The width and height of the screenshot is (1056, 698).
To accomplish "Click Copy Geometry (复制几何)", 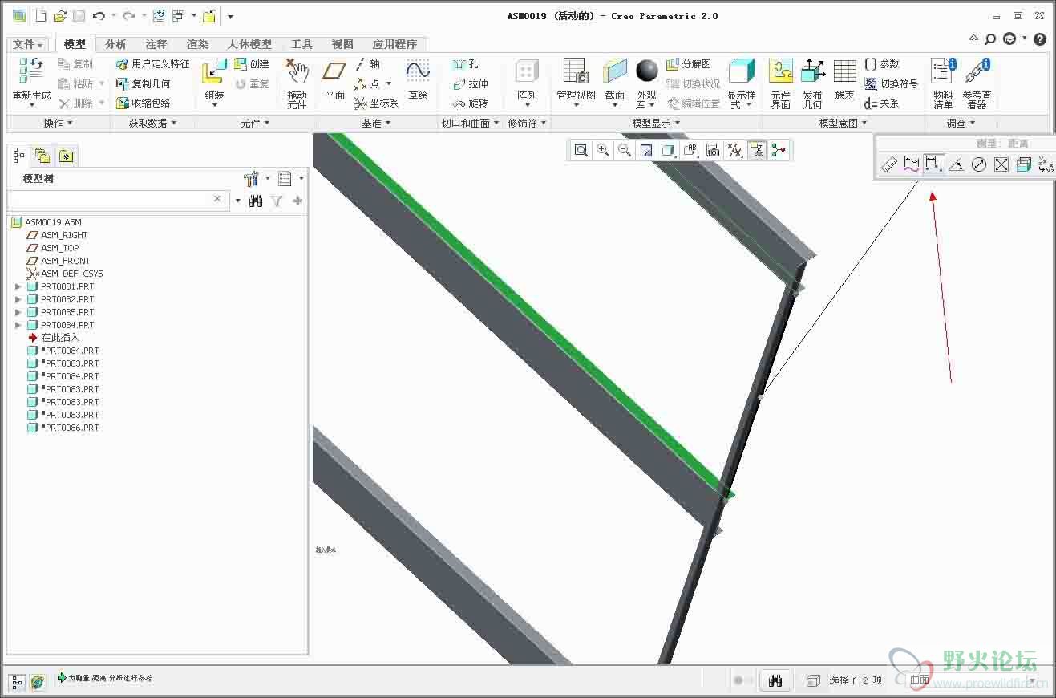I will [x=144, y=83].
